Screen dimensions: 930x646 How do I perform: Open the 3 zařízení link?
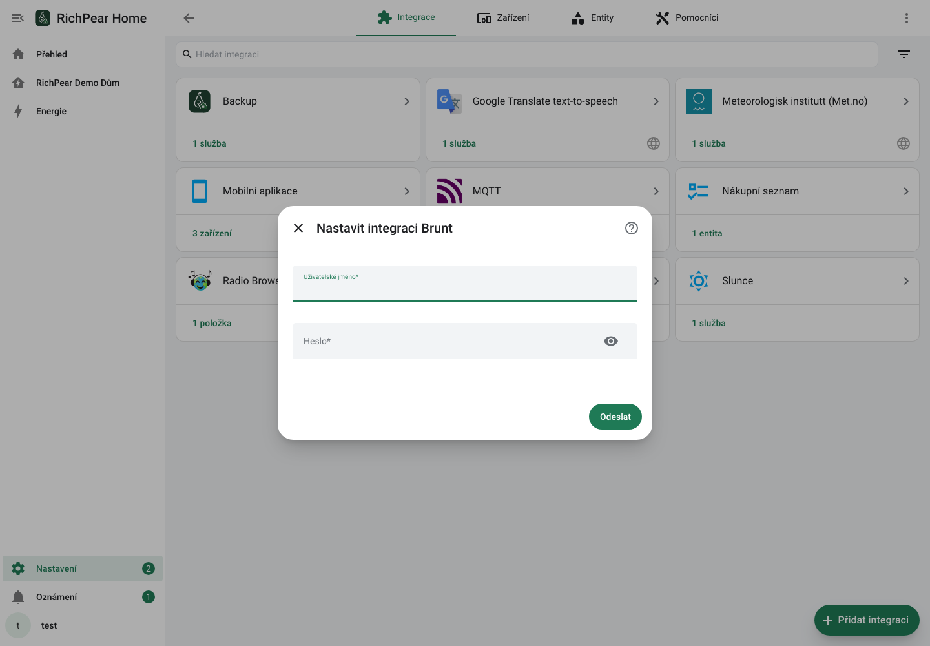(212, 233)
